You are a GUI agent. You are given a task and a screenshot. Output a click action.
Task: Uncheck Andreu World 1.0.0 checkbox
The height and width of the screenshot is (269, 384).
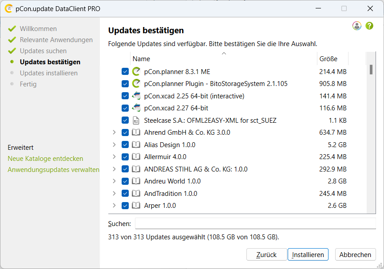125,181
